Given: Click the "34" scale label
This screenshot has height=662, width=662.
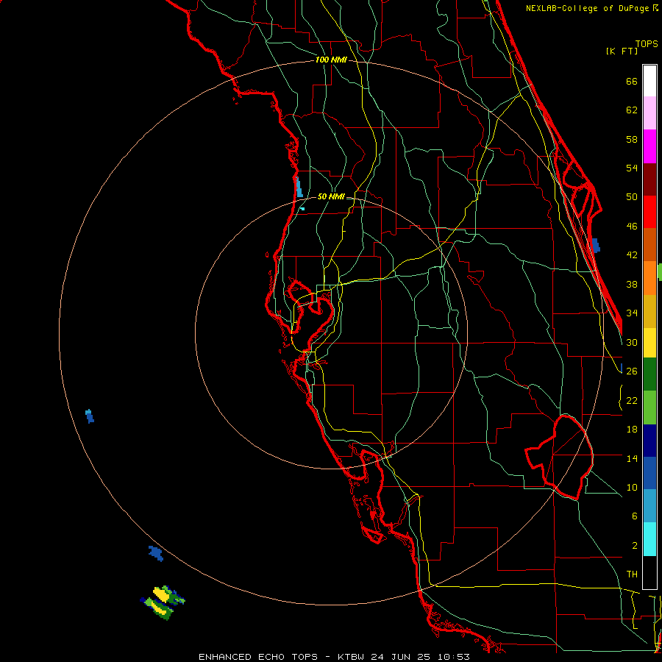Looking at the screenshot, I should (632, 313).
